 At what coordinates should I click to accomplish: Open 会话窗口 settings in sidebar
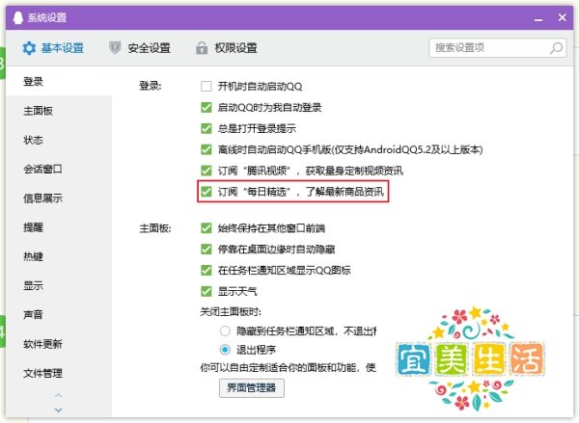coord(59,169)
